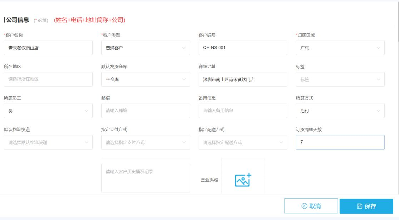Upload business license via image-plus icon
Screen dimensions: 399x220
coord(243,180)
